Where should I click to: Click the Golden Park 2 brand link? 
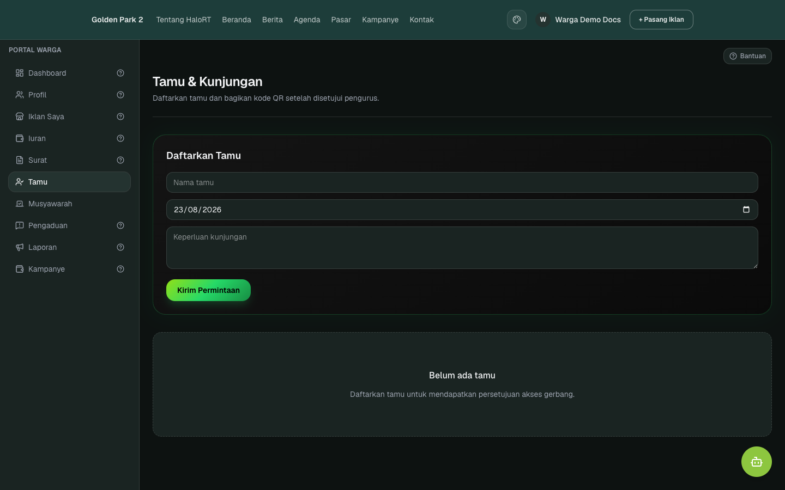[x=117, y=20]
